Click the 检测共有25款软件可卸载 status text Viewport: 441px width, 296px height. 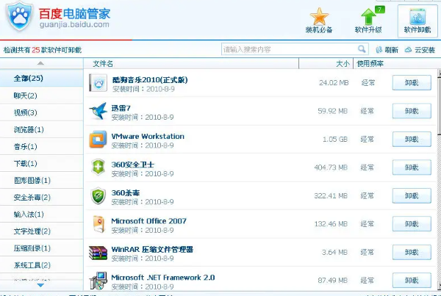(43, 50)
